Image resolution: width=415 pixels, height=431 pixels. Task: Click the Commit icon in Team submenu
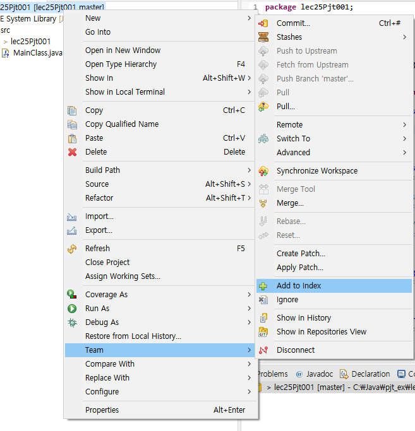pos(263,23)
